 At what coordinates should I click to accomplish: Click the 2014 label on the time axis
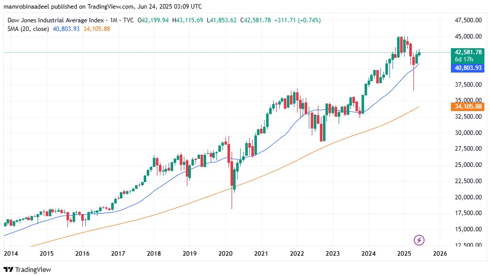pyautogui.click(x=10, y=253)
